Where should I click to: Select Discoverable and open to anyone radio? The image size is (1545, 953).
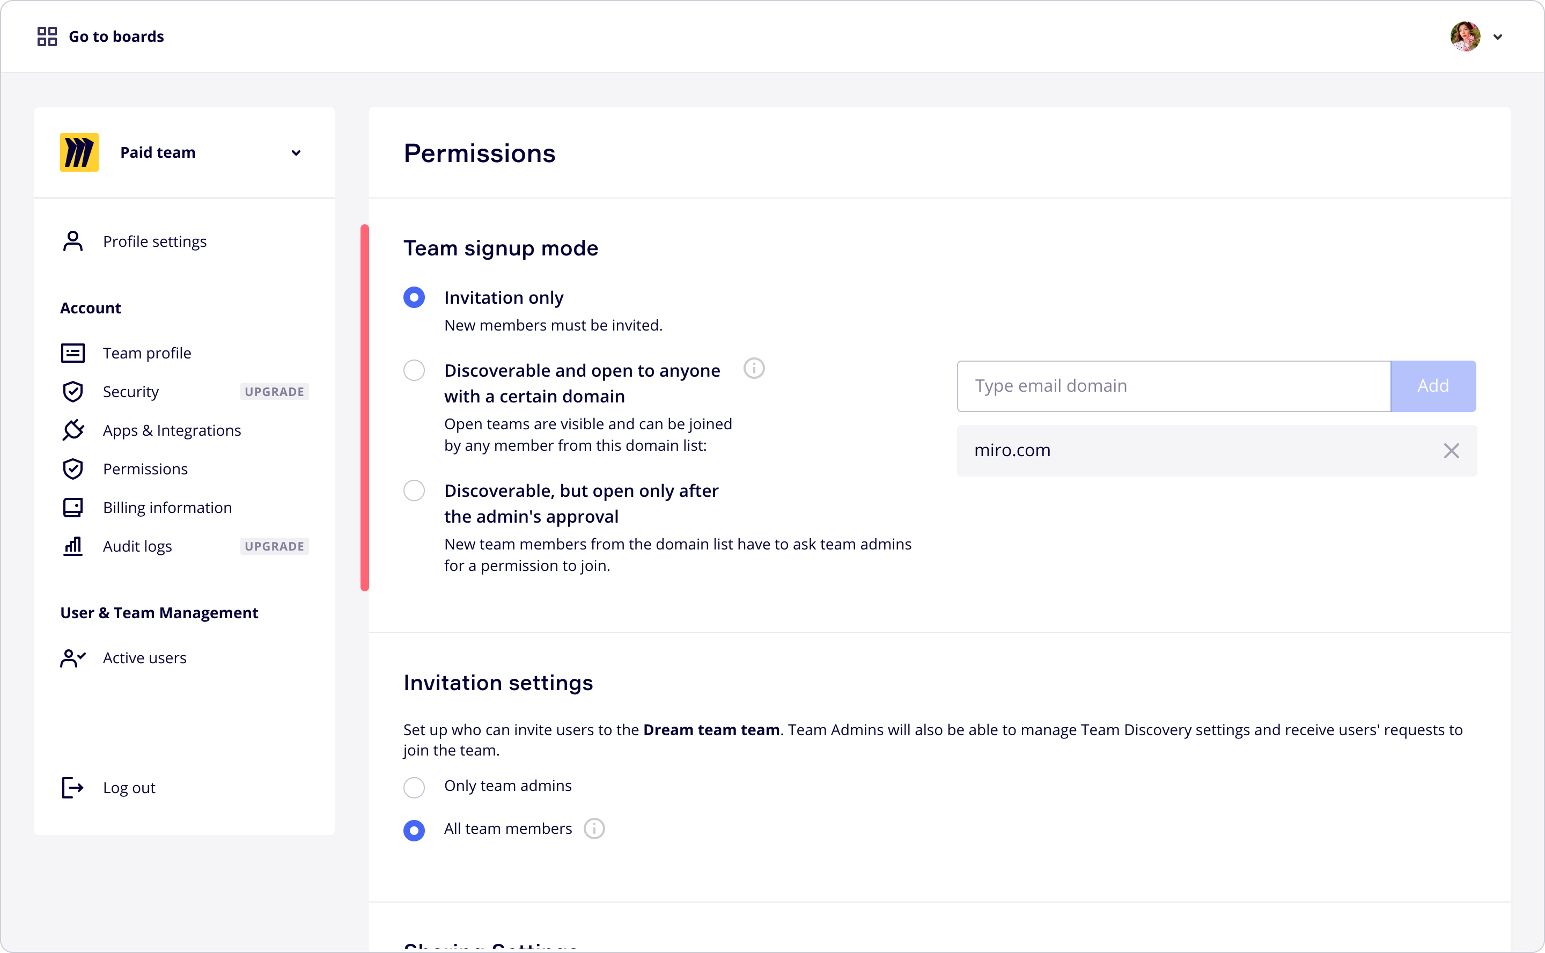(x=414, y=371)
